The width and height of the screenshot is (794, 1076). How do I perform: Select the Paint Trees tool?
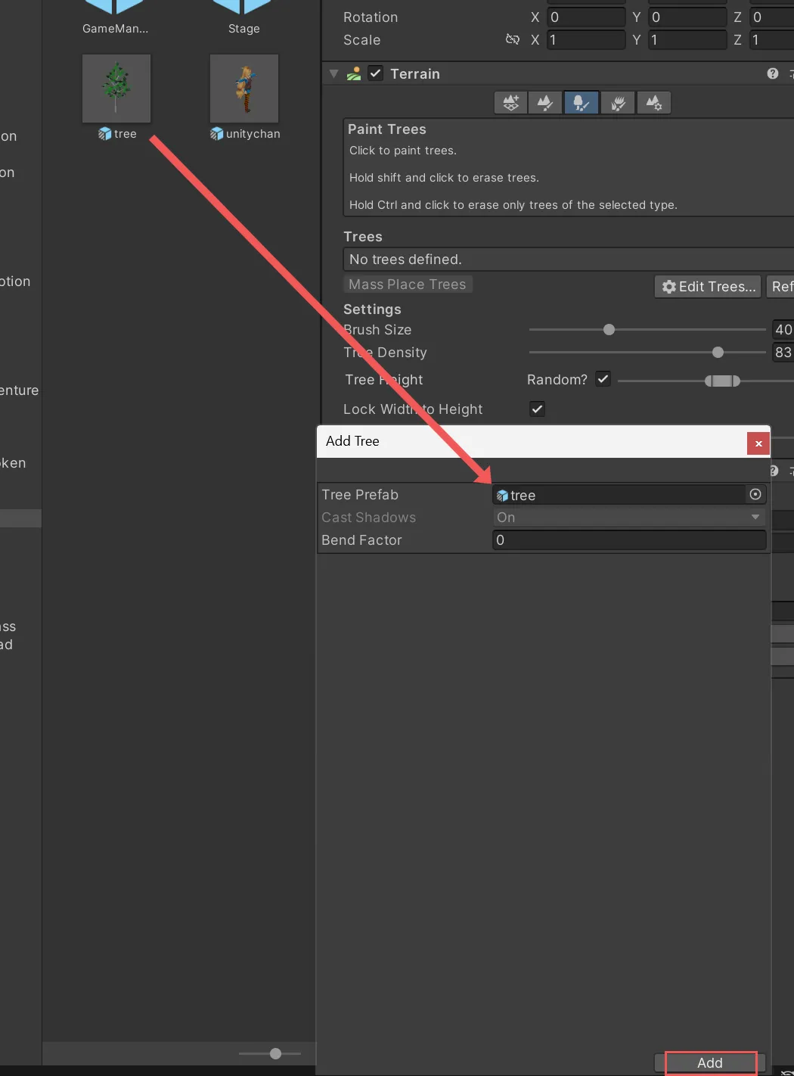point(581,103)
